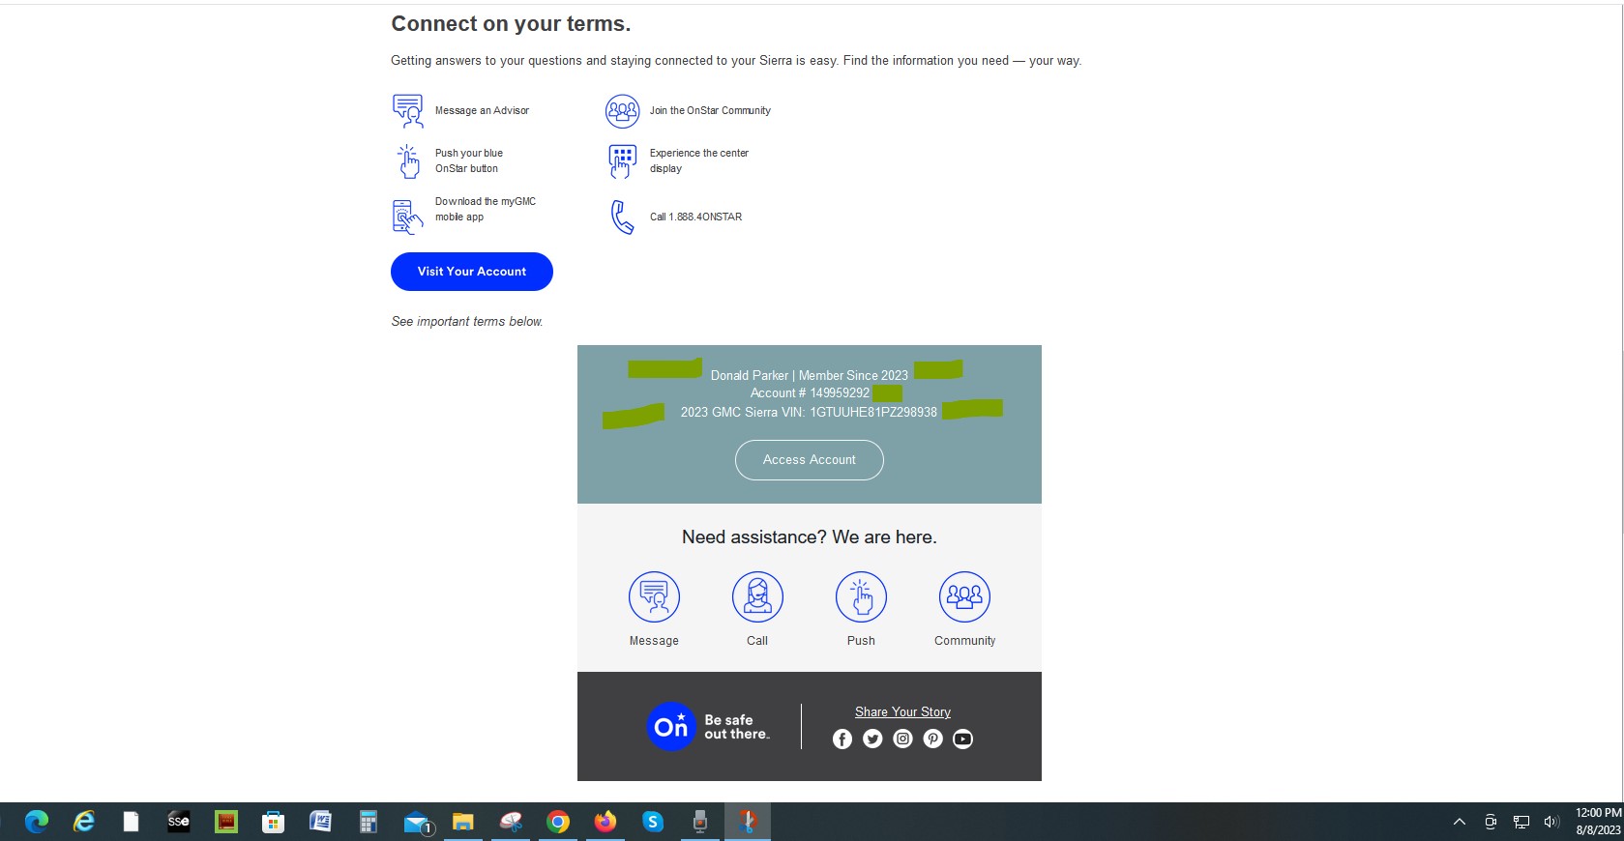Show hidden icons in the system tray

point(1459,823)
